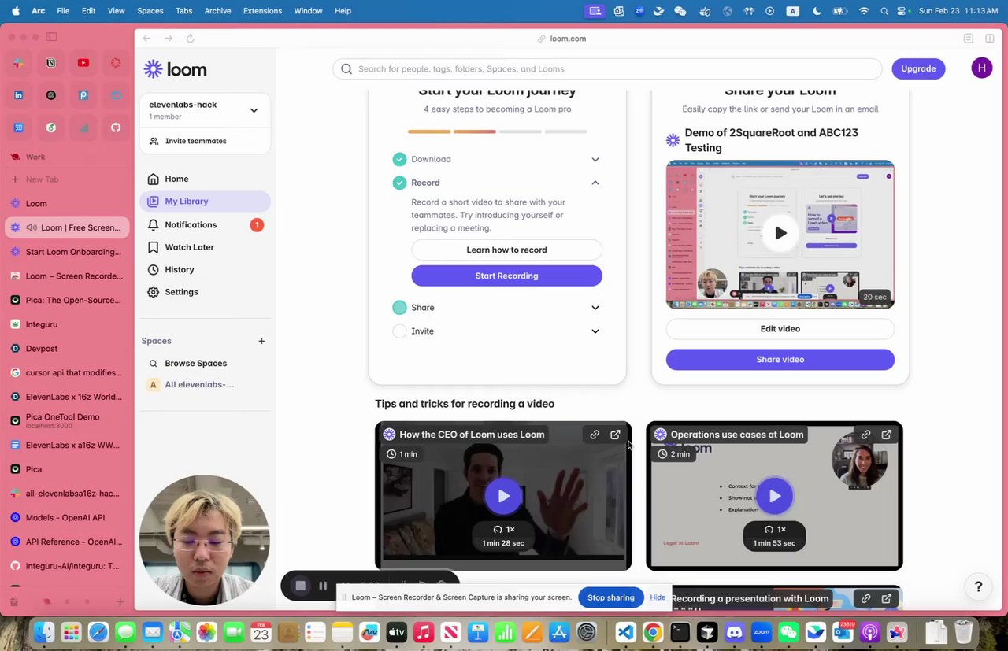Toggle the Arc sidebar icon
Viewport: 1008px width, 651px height.
point(51,37)
